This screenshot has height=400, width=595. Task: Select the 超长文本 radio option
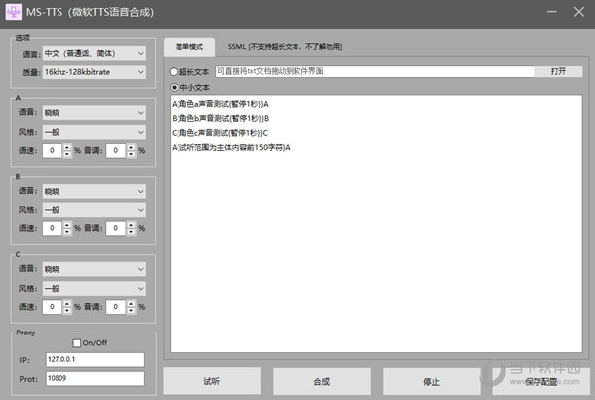[175, 71]
